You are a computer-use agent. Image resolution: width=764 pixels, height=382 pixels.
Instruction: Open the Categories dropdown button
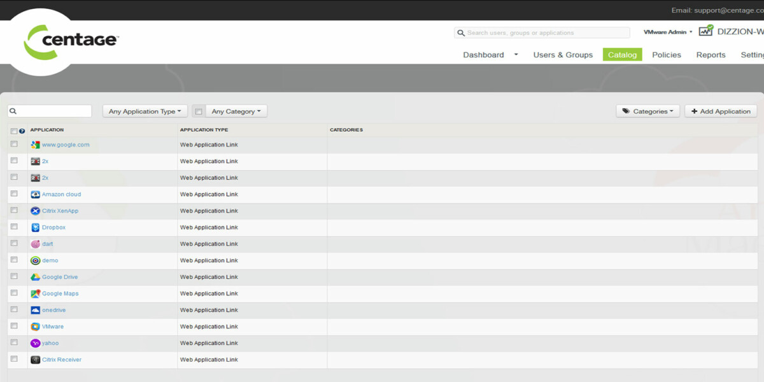(x=648, y=111)
